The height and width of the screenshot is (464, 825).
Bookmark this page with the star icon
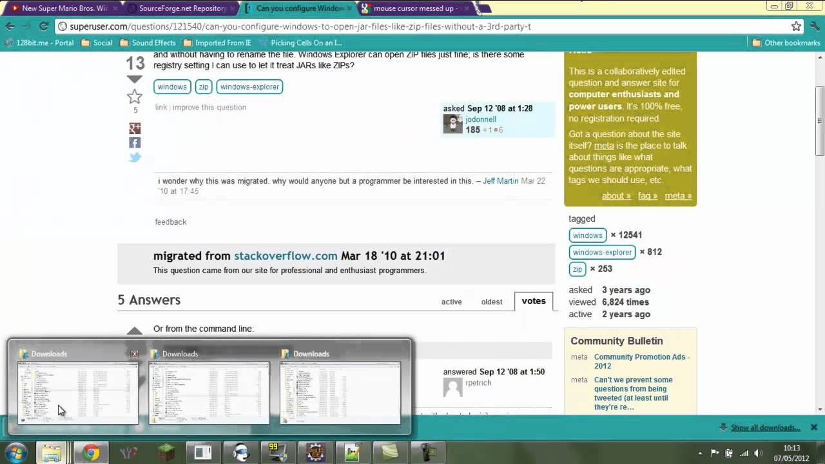tap(796, 26)
